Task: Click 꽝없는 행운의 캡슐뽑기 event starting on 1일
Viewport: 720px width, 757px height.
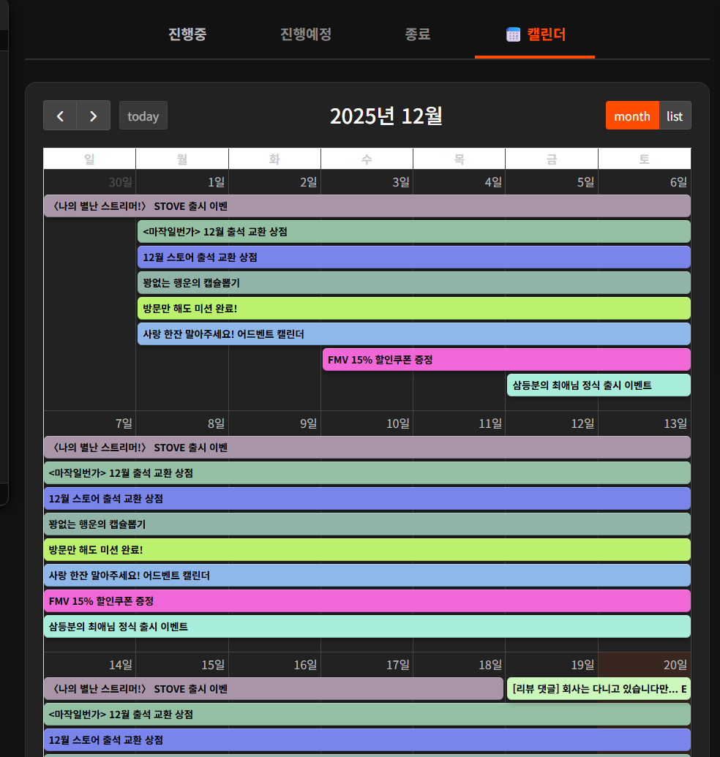Action: coord(413,282)
